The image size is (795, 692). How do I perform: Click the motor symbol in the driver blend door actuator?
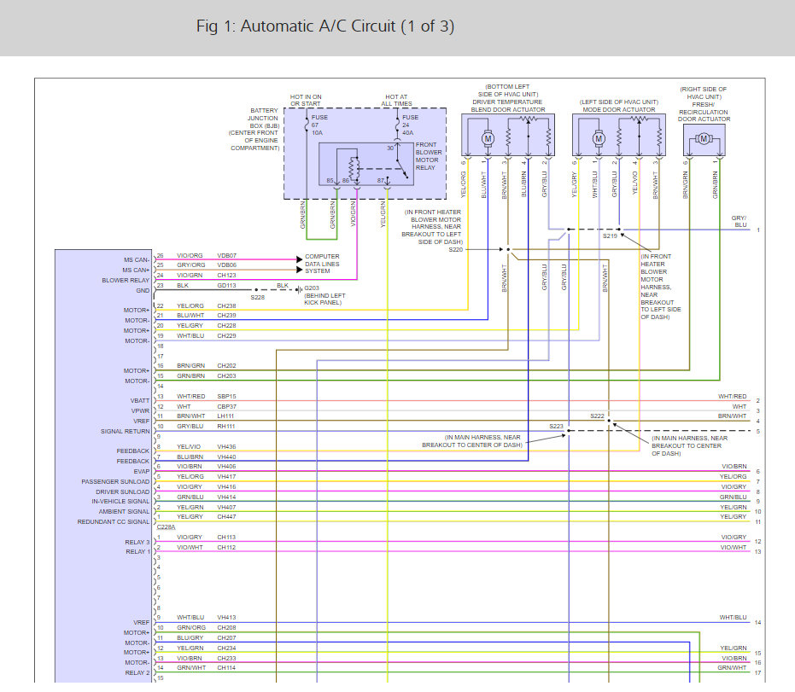(488, 138)
